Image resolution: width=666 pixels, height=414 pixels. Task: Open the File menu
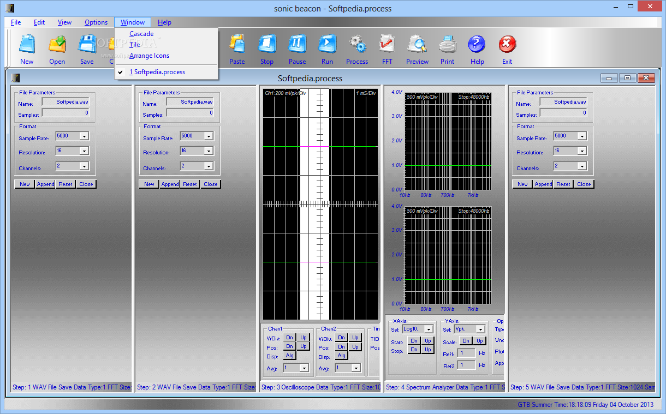[x=16, y=22]
